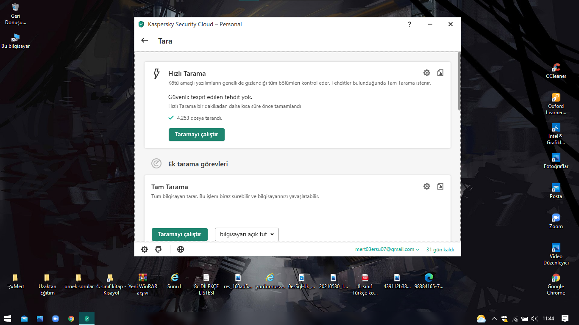Image resolution: width=579 pixels, height=325 pixels.
Task: Open the Tam Tarama report icon
Action: pos(440,186)
